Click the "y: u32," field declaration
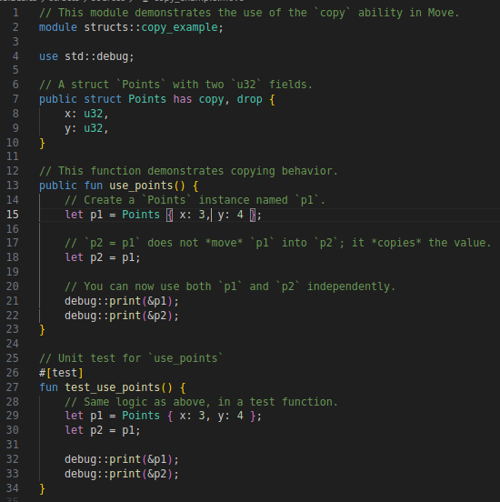500x502 pixels. pos(86,128)
